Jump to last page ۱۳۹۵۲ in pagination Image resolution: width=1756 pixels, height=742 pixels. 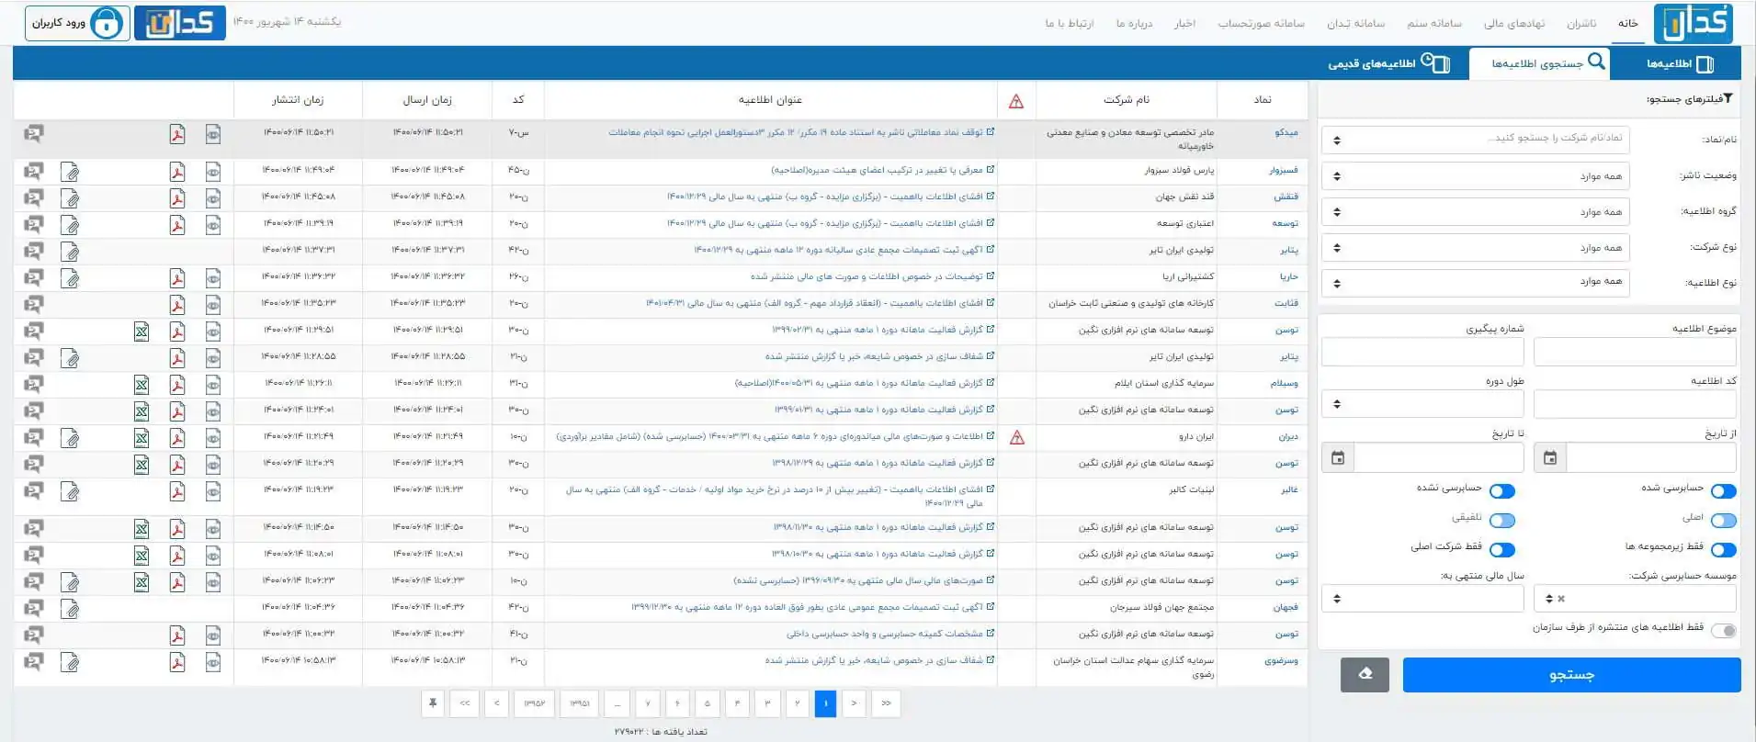(x=535, y=703)
